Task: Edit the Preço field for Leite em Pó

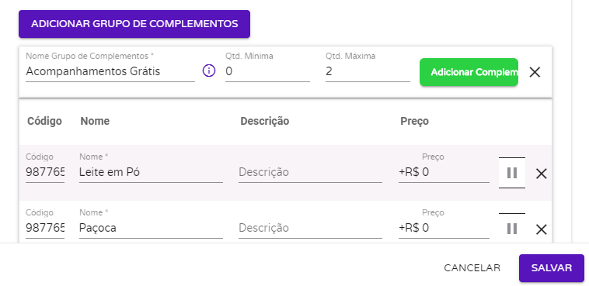Action: pos(444,172)
